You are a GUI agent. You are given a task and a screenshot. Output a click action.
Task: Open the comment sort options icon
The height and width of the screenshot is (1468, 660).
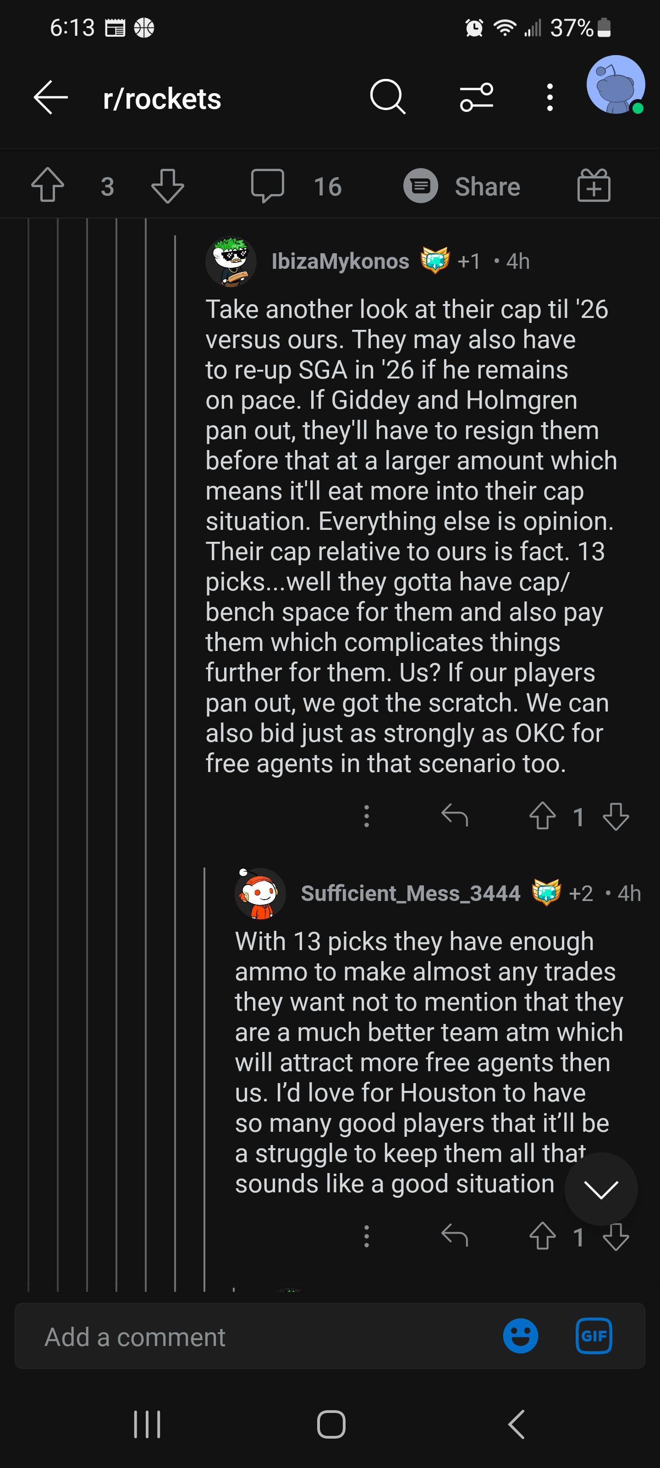tap(477, 97)
